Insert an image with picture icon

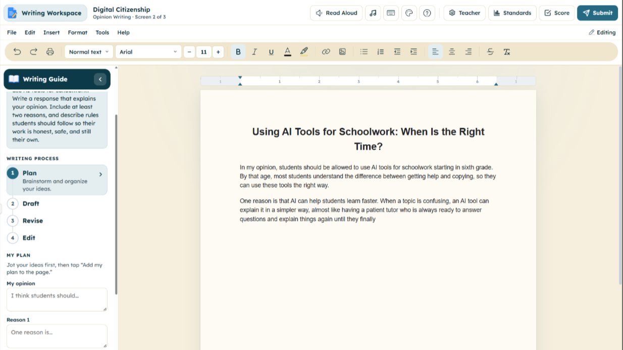[x=342, y=51]
